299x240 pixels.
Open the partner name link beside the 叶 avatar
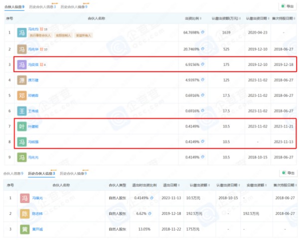click(33, 126)
